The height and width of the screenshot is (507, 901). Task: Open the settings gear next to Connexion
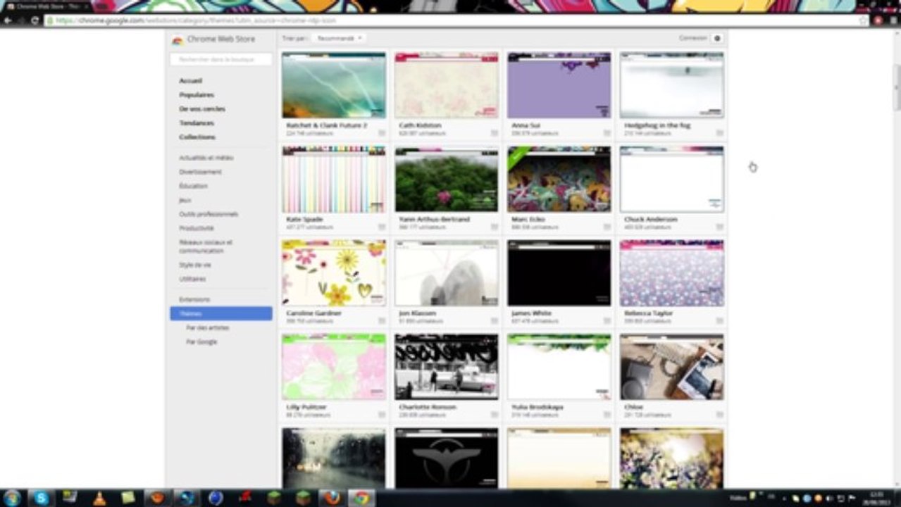coord(717,38)
